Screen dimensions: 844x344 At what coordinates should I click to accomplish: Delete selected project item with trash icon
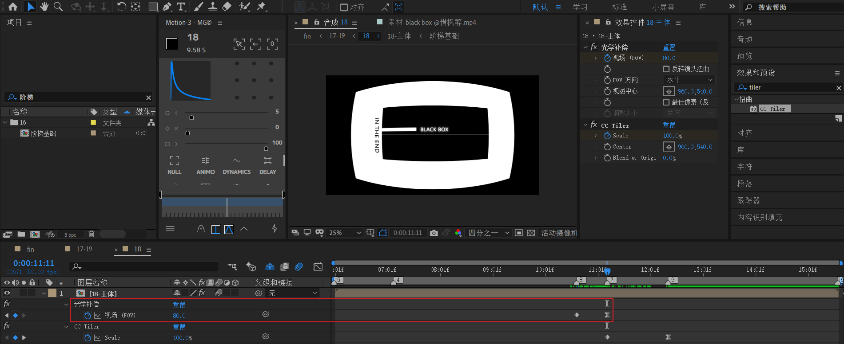pyautogui.click(x=92, y=234)
